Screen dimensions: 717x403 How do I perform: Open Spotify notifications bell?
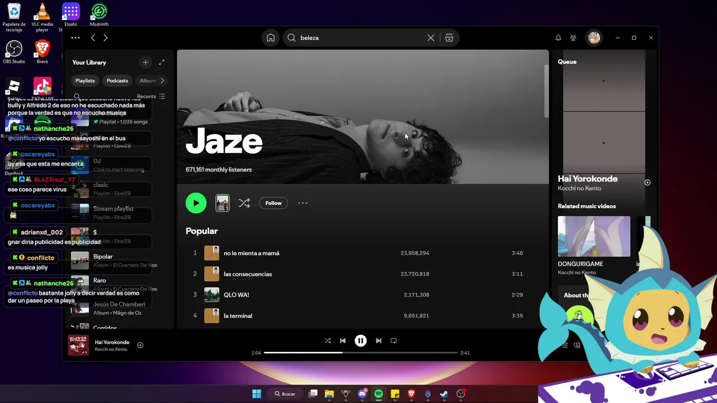(x=558, y=38)
